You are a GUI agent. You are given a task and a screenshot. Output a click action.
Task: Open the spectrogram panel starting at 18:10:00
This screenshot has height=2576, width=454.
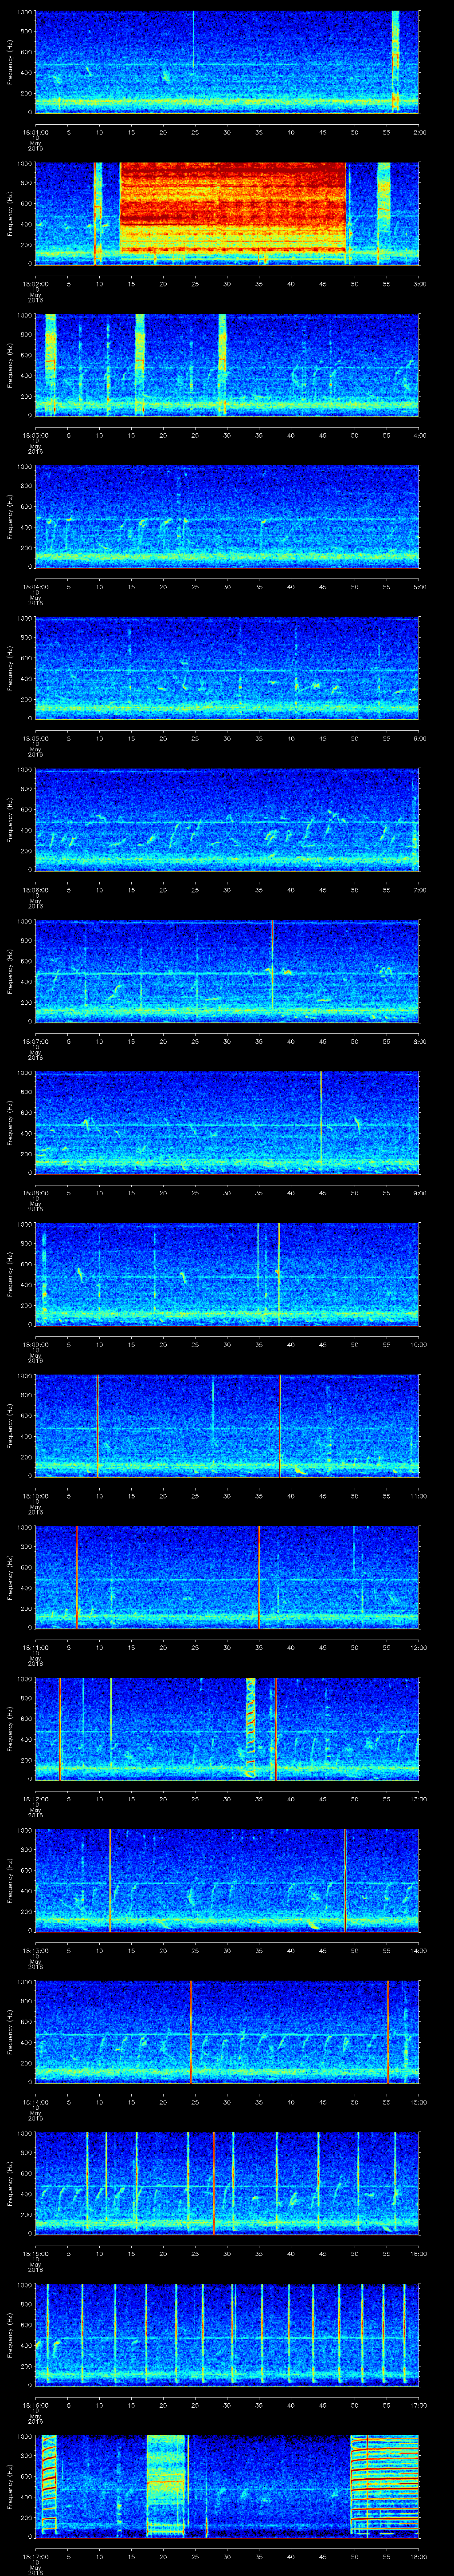pos(227,1427)
